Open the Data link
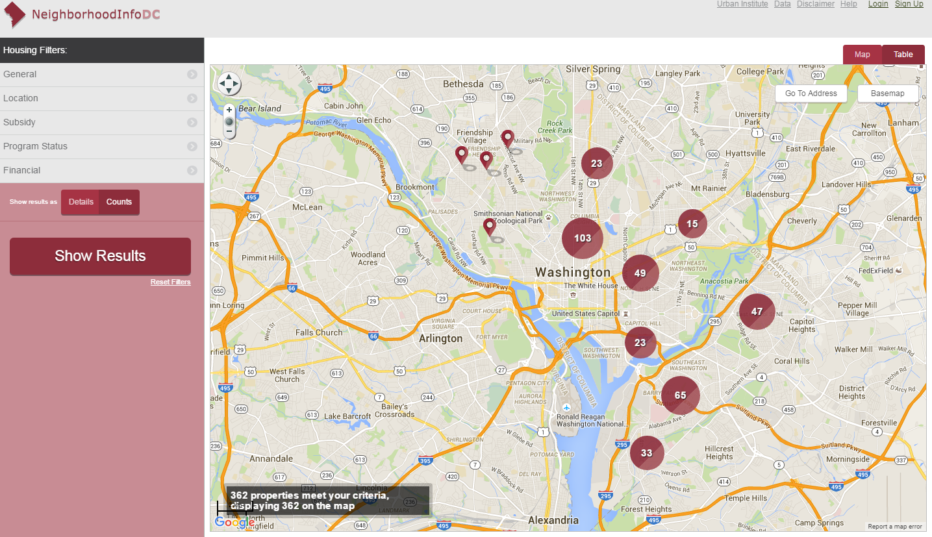Viewport: 932px width, 537px height. click(x=783, y=4)
